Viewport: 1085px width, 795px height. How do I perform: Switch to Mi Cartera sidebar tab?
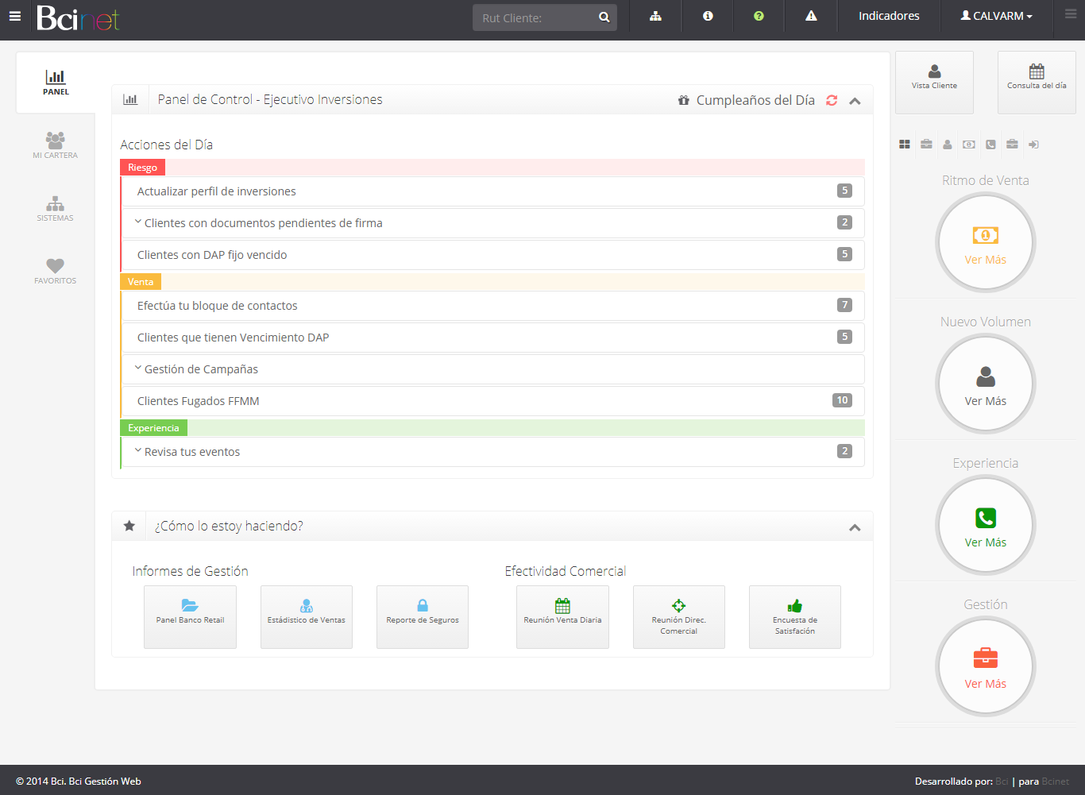[x=55, y=145]
